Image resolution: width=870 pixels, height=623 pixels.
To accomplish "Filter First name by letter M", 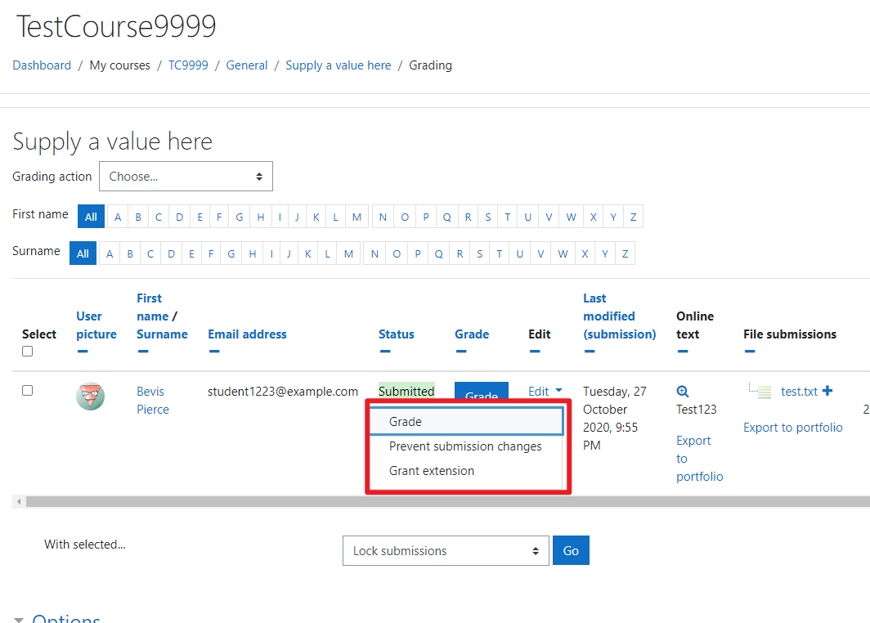I will pyautogui.click(x=357, y=217).
